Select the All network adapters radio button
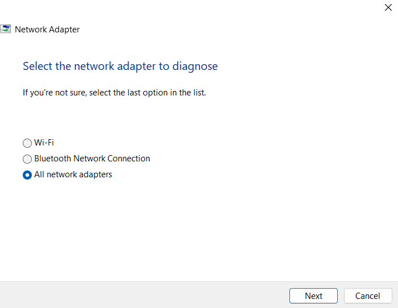Screen dimensions: 398x308 pos(27,175)
